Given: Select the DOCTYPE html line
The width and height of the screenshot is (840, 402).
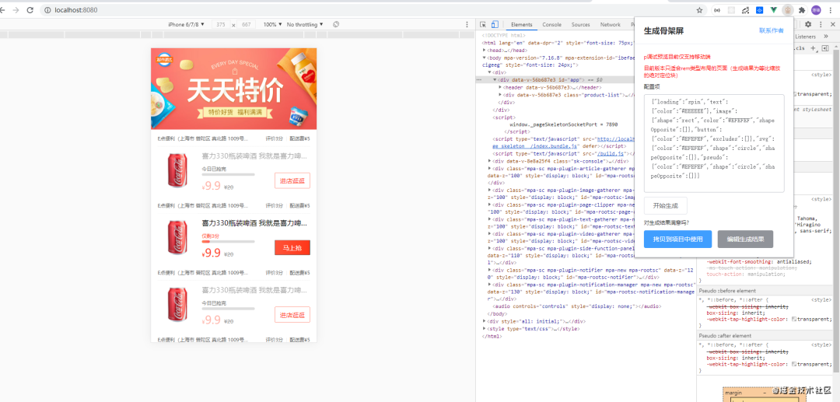Looking at the screenshot, I should point(503,35).
